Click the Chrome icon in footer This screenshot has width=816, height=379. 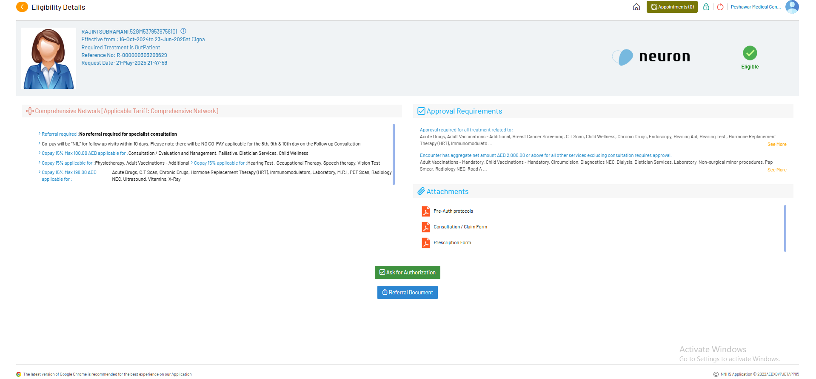[x=19, y=374]
